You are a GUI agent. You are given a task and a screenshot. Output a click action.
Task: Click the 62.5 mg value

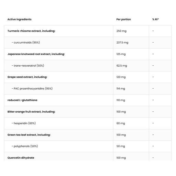[x=122, y=66]
